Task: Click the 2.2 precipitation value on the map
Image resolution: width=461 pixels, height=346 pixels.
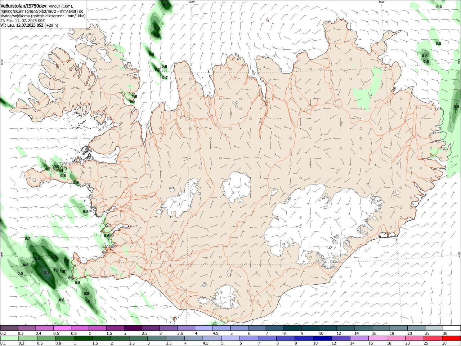Action: (37, 258)
